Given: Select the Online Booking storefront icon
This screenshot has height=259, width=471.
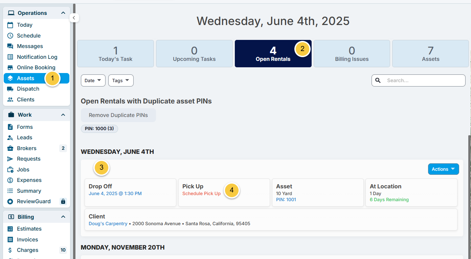Looking at the screenshot, I should click(10, 68).
